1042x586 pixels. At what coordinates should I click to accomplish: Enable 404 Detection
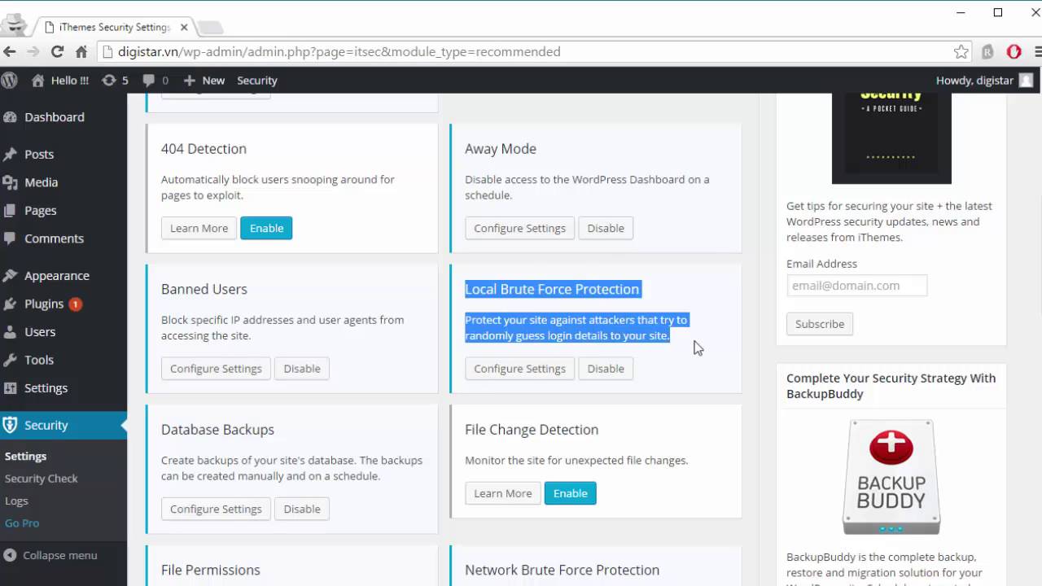[x=266, y=228]
